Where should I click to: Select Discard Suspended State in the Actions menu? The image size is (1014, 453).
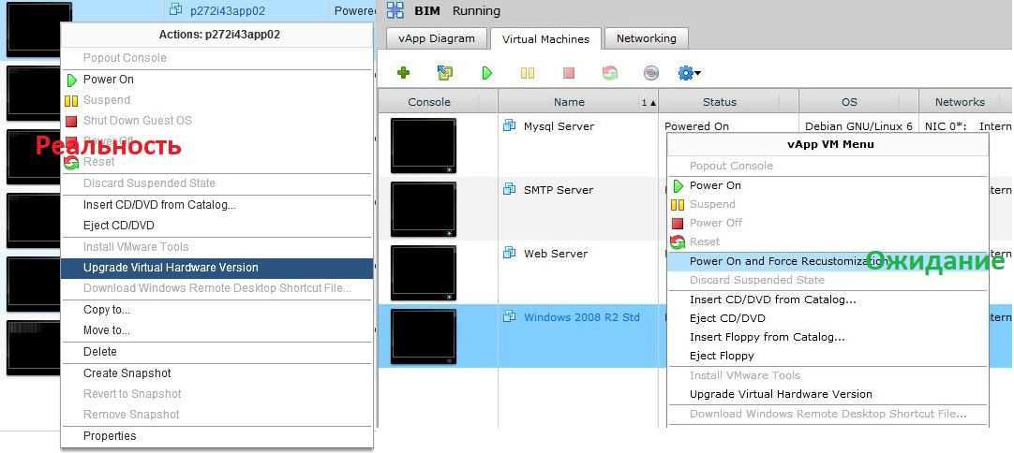[216, 183]
